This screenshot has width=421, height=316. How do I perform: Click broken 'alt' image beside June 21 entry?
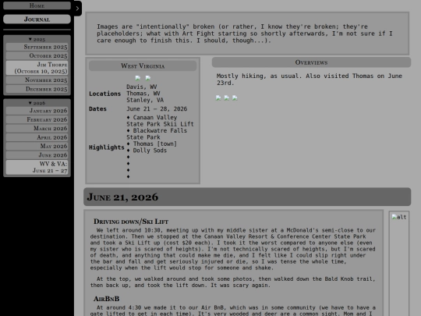pos(399,217)
